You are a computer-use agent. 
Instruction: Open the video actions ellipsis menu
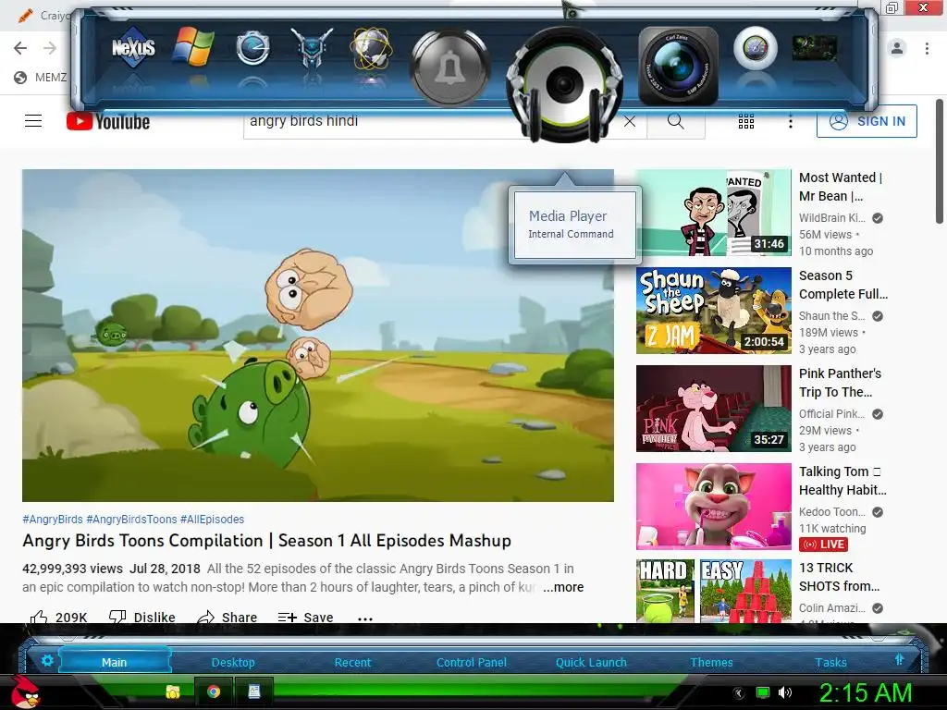click(364, 618)
